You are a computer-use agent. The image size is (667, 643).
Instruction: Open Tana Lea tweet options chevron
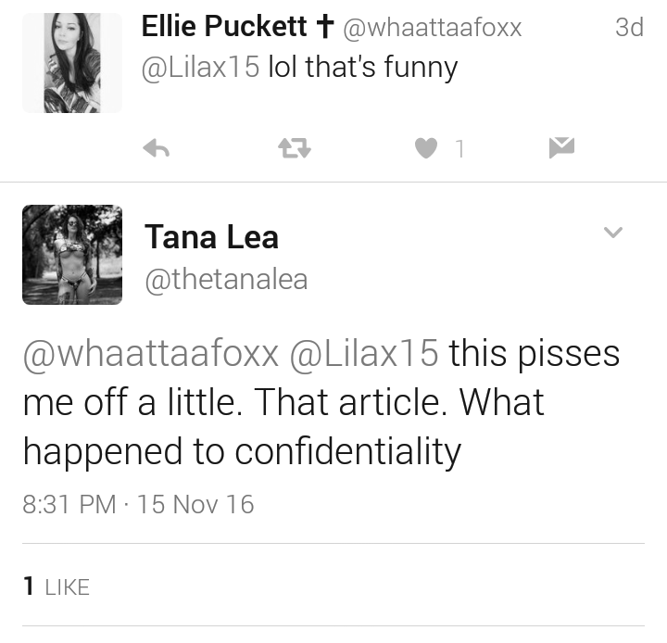pos(613,232)
